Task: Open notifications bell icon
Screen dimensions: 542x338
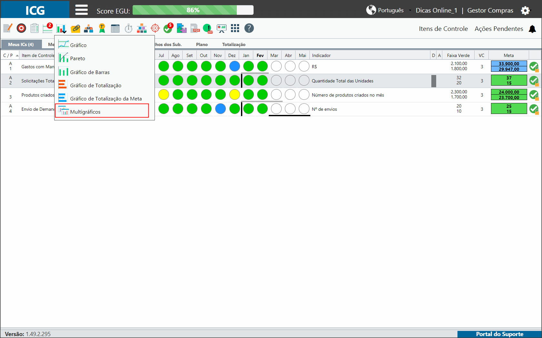Action: tap(532, 29)
